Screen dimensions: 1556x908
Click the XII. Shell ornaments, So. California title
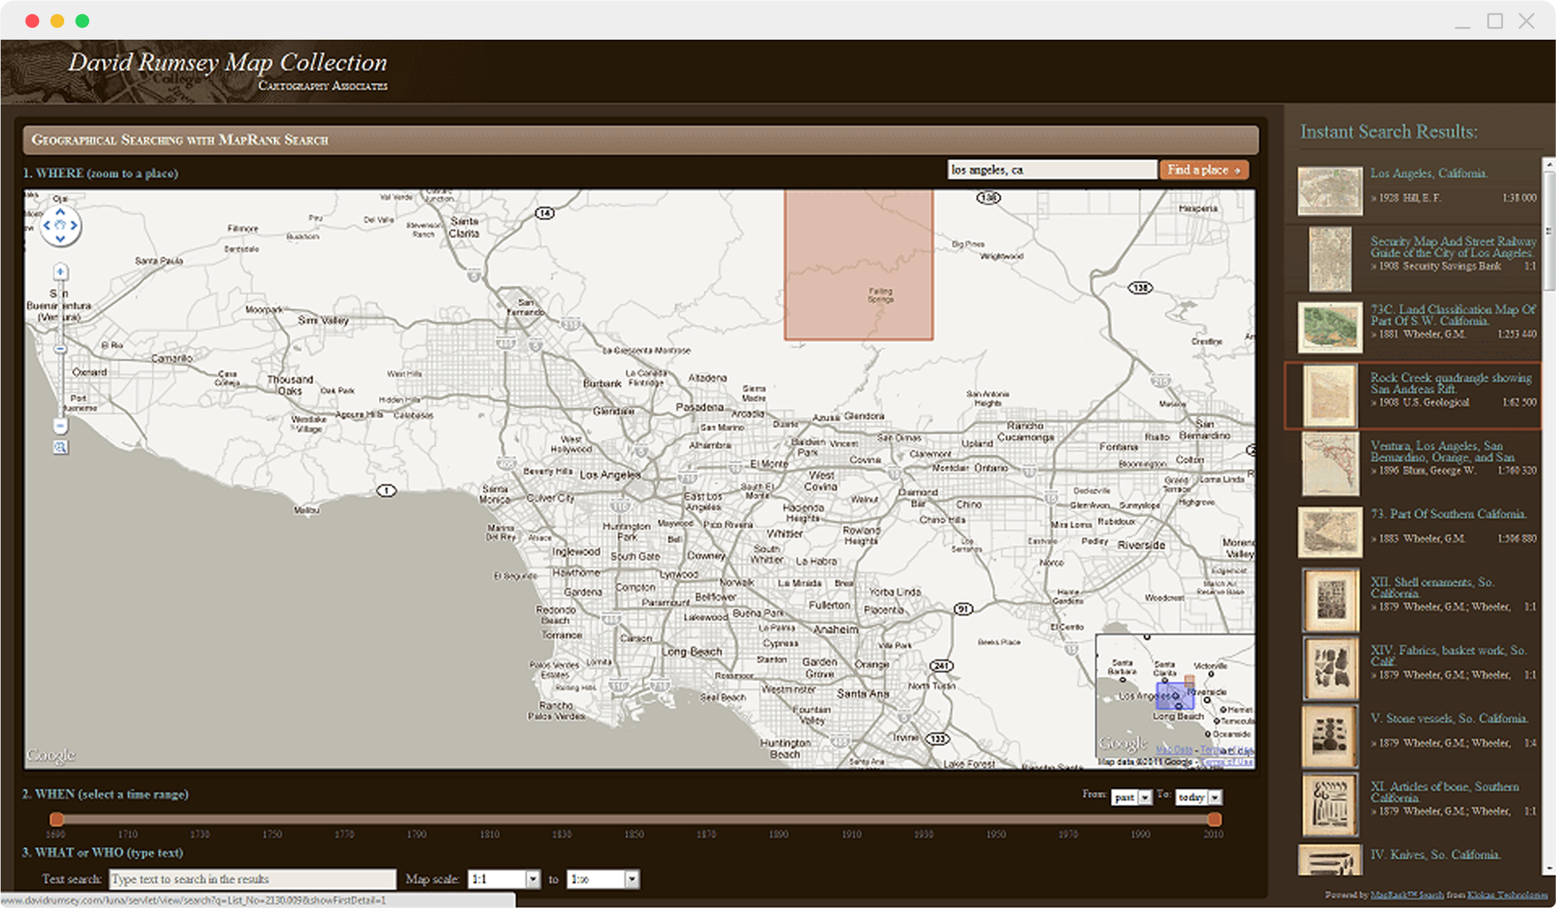tap(1432, 587)
